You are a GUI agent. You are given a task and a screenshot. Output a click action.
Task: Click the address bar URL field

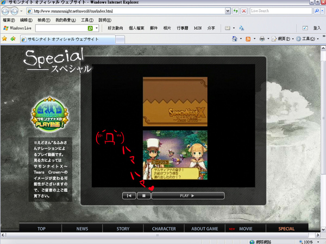pos(126,11)
